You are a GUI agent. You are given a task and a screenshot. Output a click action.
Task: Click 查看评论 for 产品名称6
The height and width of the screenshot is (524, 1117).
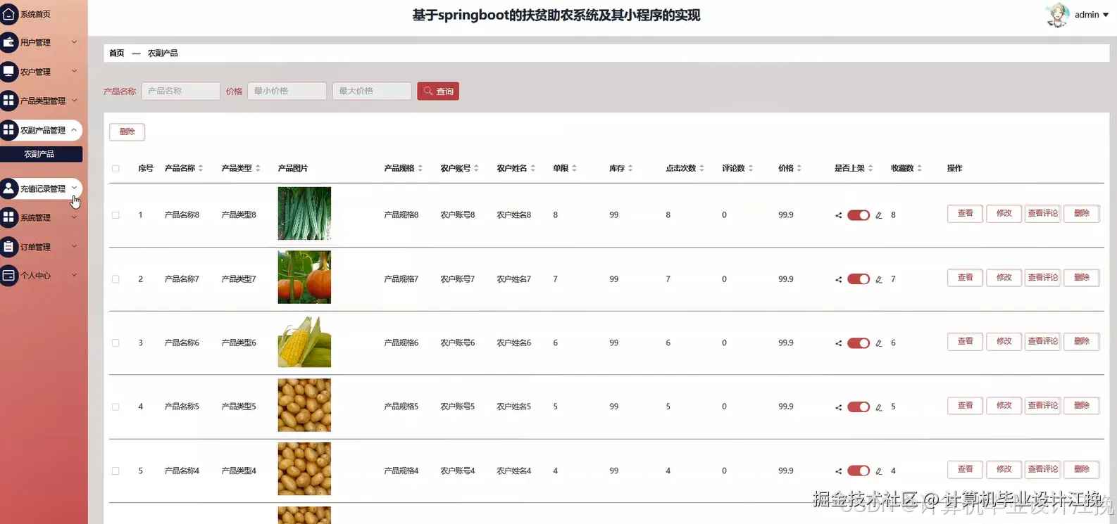[x=1042, y=341]
